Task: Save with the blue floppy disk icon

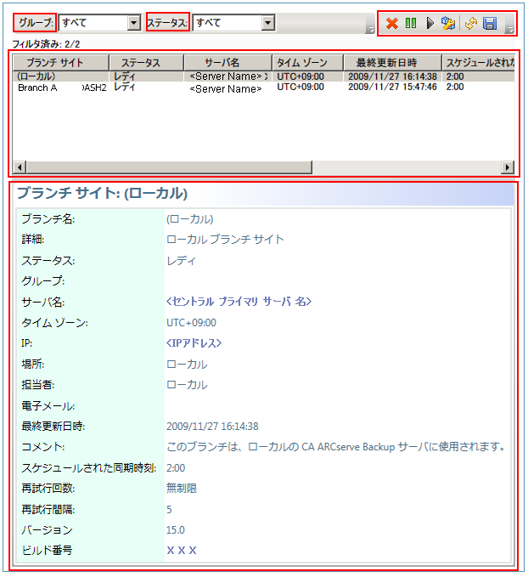Action: [490, 24]
